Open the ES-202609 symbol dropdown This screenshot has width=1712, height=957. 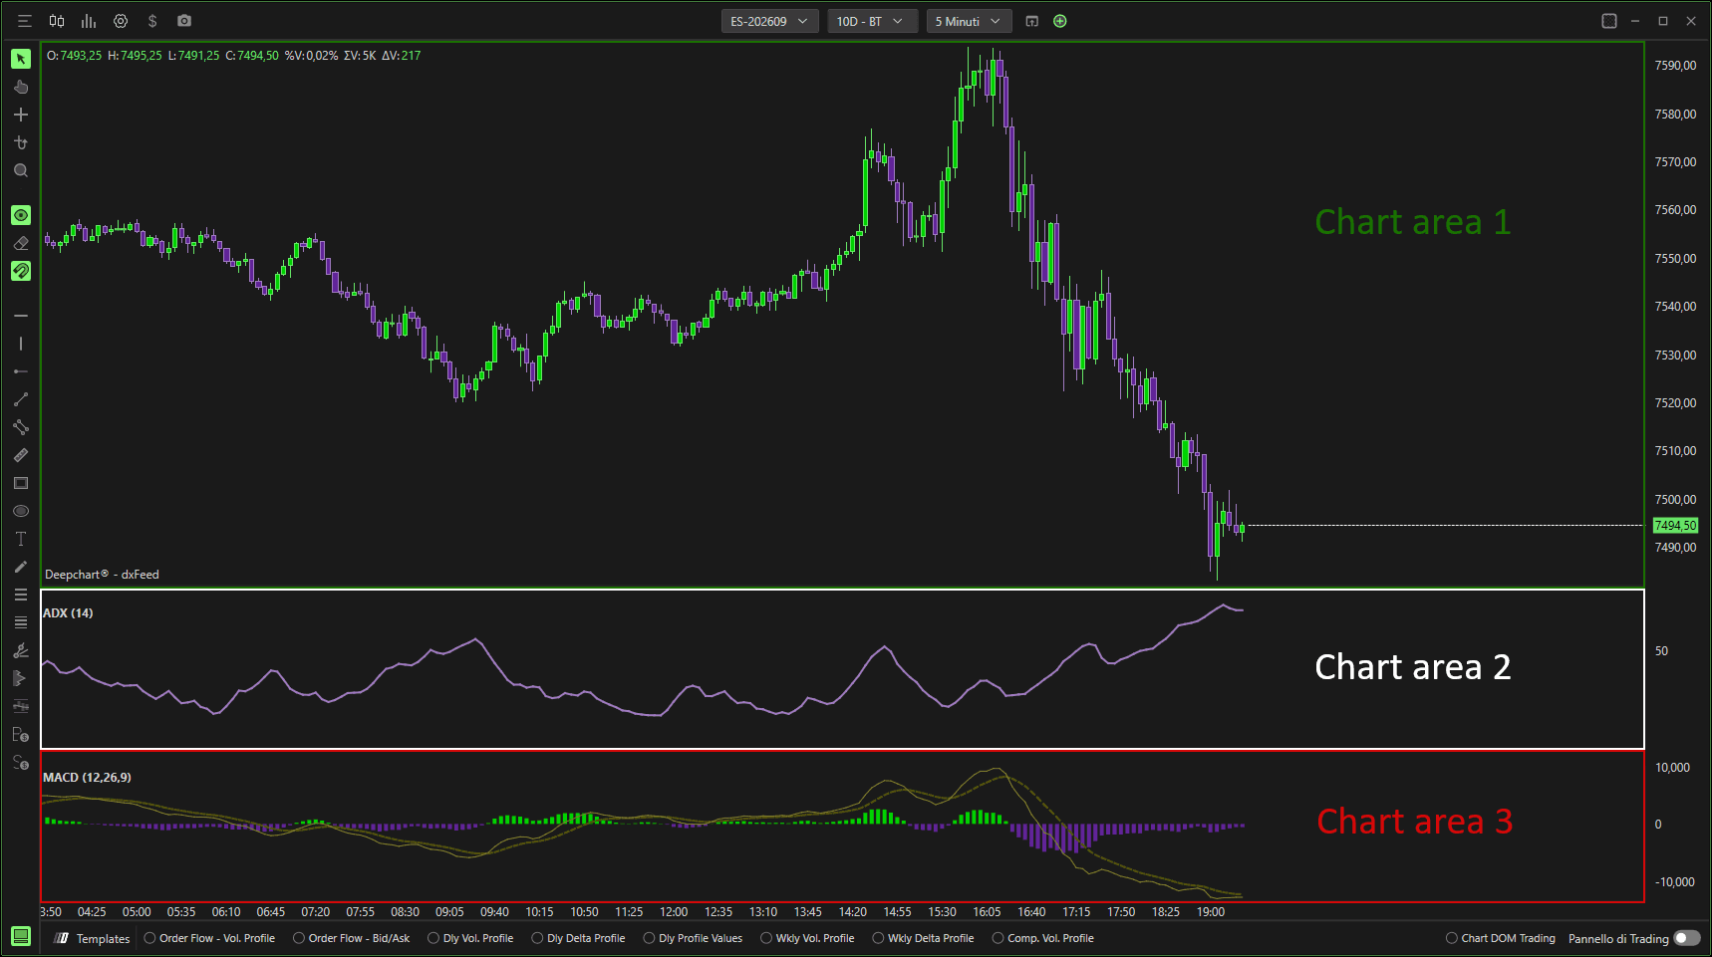pyautogui.click(x=769, y=21)
